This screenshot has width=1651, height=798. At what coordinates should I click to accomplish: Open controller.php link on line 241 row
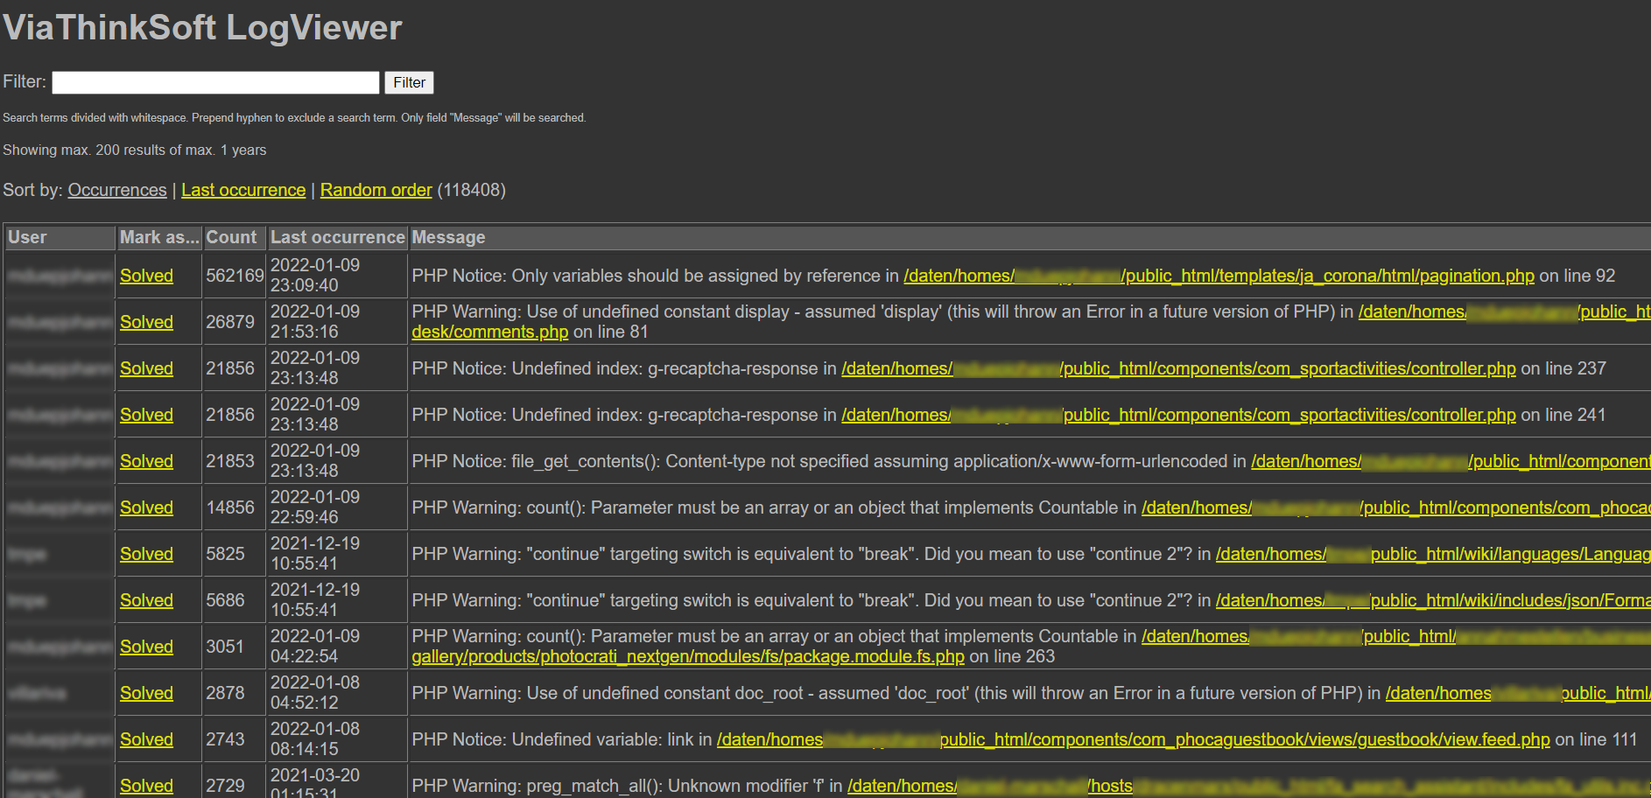(1178, 415)
